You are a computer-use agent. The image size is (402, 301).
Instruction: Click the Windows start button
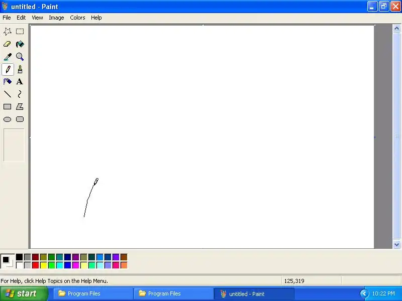click(24, 293)
